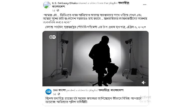The height and width of the screenshot is (107, 191).
Task: Click the globe privacy icon beside 1d
Action: [x=58, y=10]
